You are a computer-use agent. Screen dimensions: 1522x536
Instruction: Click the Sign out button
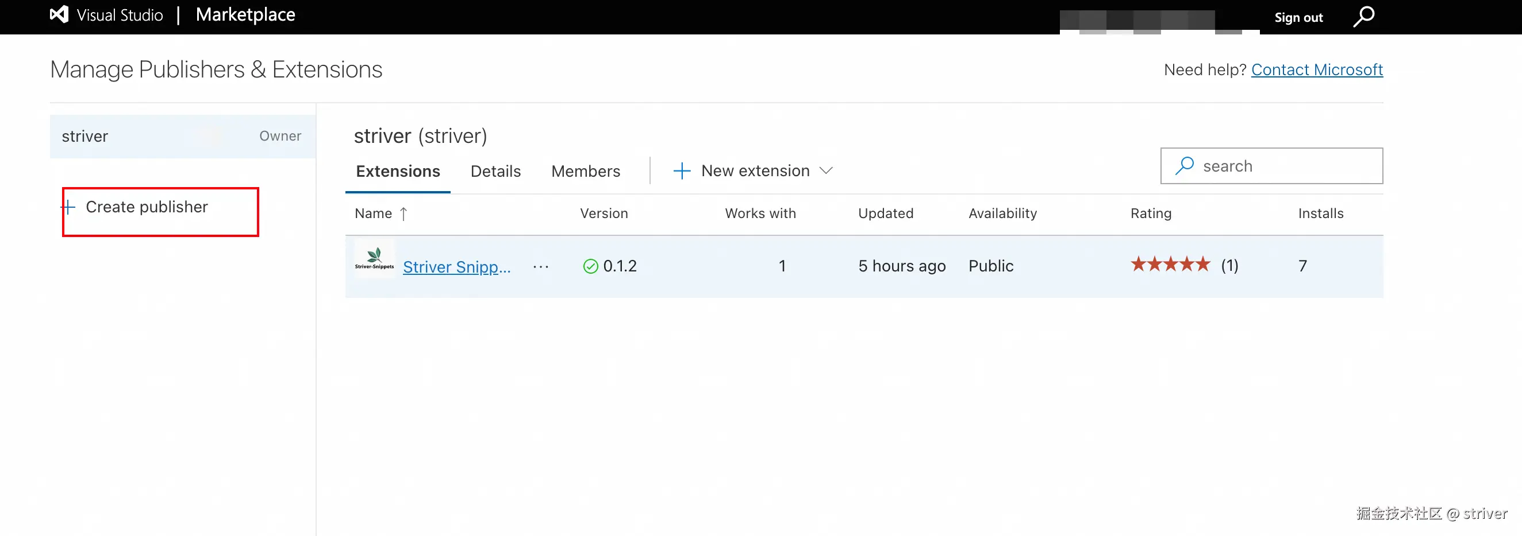click(x=1298, y=18)
